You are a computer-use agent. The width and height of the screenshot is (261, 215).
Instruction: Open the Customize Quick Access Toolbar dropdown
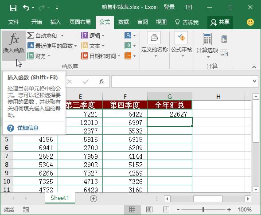(57, 8)
